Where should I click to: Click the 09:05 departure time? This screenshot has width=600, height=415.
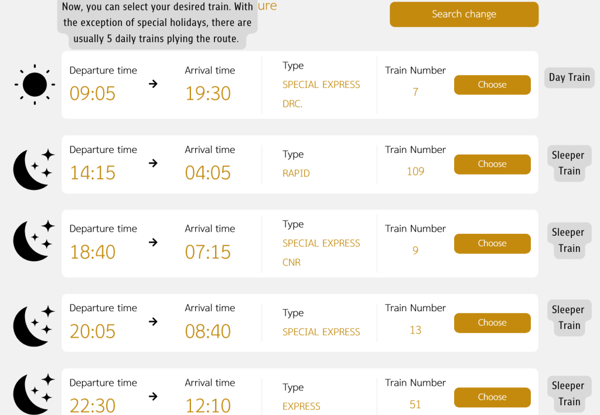[93, 93]
